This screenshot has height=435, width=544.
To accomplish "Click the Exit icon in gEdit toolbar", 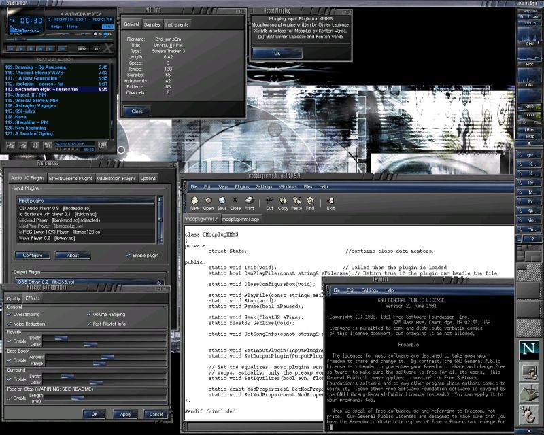I will point(330,203).
